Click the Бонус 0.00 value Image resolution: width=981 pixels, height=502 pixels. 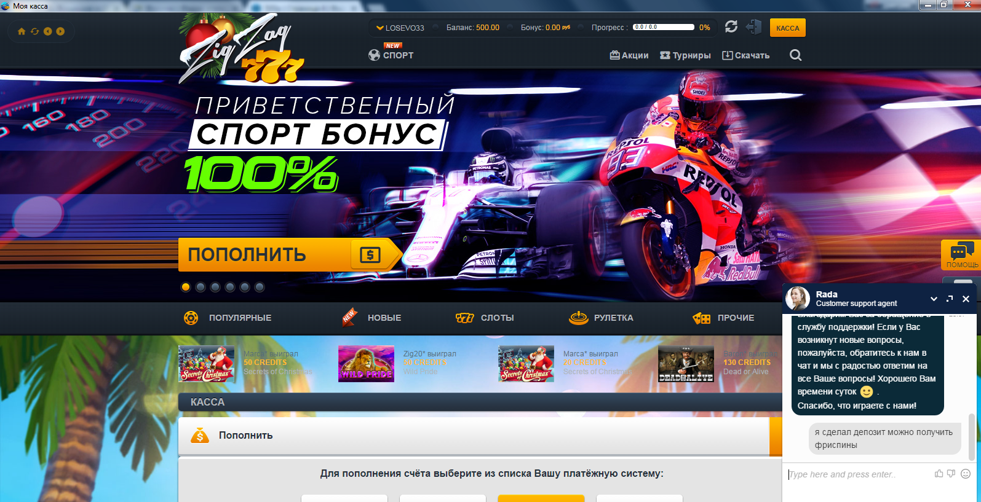553,28
